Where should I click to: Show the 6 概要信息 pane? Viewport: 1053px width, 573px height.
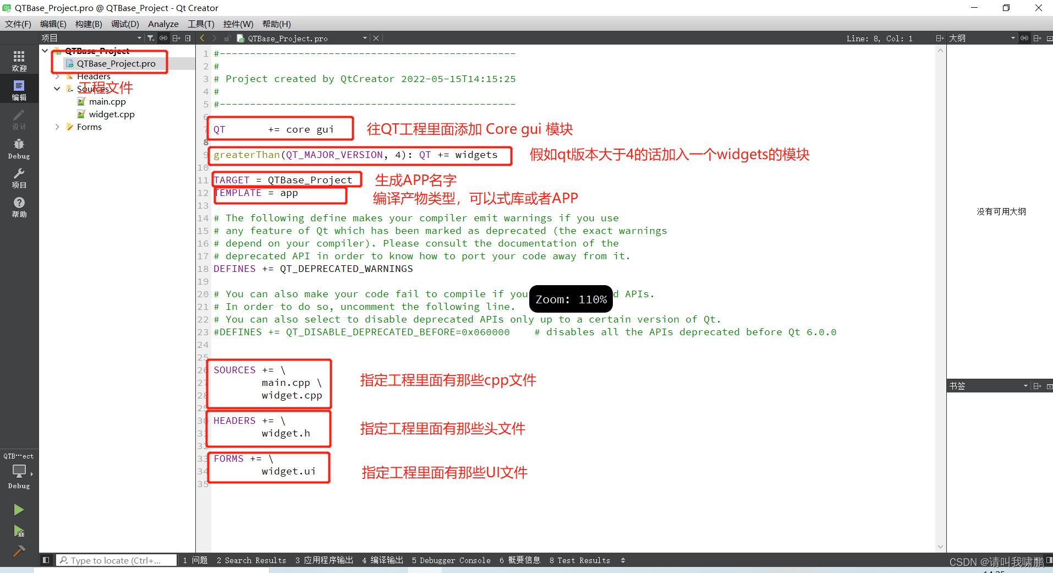tap(520, 560)
